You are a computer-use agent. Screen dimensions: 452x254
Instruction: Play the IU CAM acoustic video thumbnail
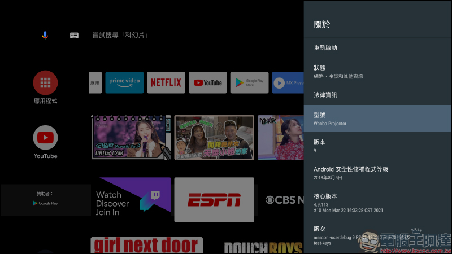coord(131,137)
